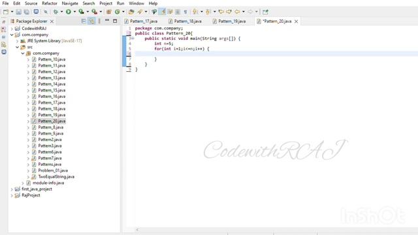The width and height of the screenshot is (418, 235).
Task: Select module-info.java in the tree
Action: point(48,183)
